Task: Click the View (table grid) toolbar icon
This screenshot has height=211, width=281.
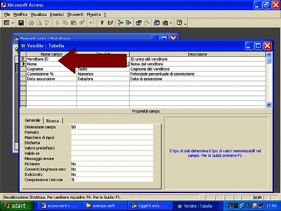Action: pyautogui.click(x=7, y=23)
